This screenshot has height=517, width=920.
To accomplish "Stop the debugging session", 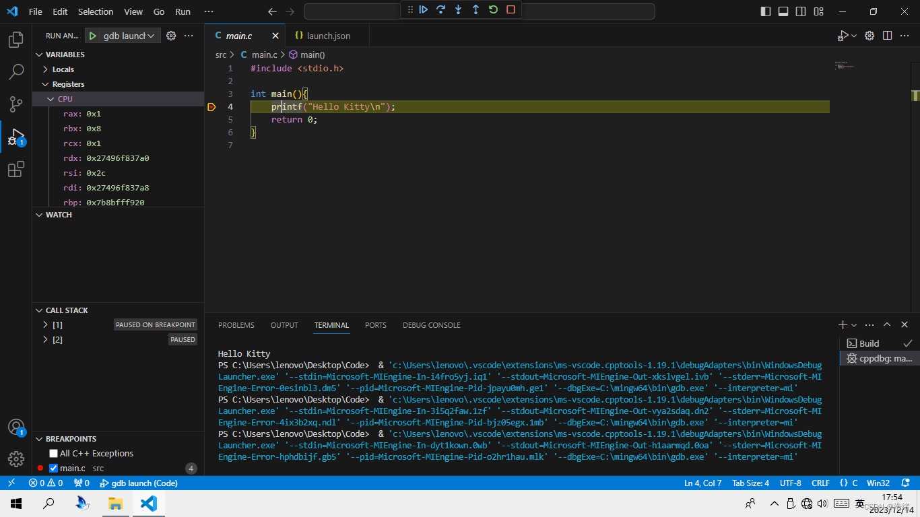I will pyautogui.click(x=511, y=9).
